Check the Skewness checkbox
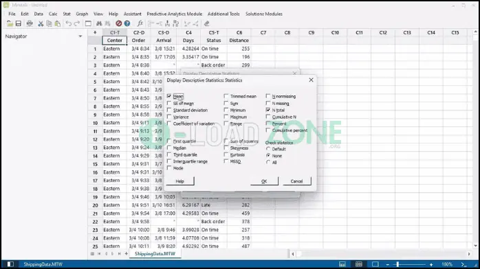 [x=226, y=148]
